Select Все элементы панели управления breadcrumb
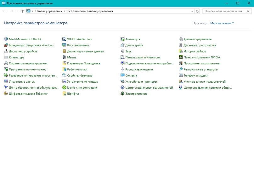 90,11
